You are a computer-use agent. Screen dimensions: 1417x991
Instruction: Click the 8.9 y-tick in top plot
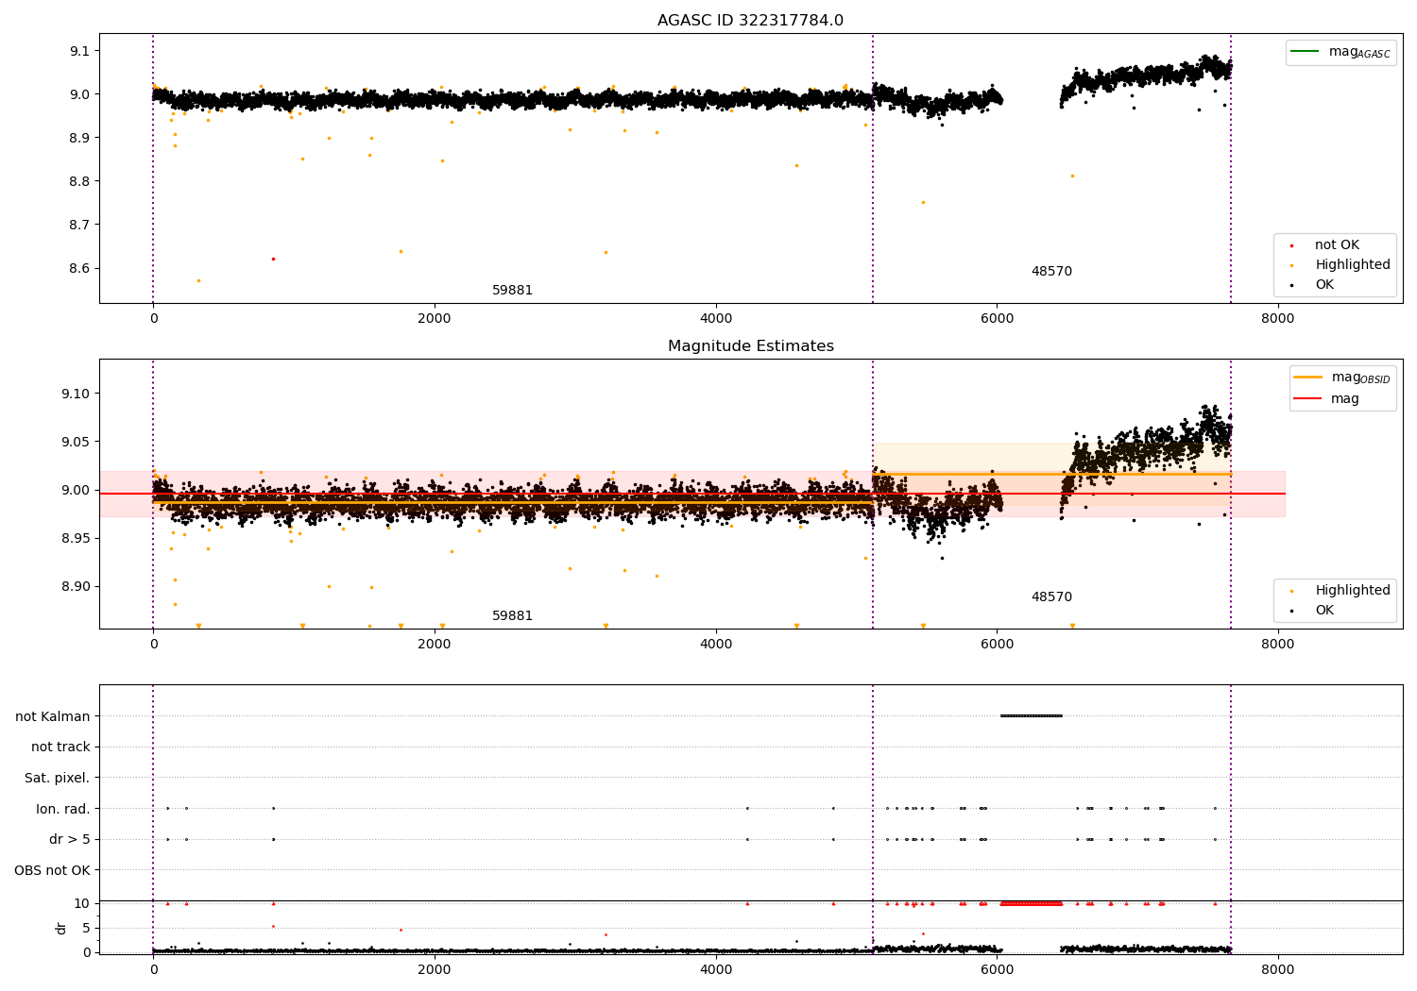(x=80, y=138)
